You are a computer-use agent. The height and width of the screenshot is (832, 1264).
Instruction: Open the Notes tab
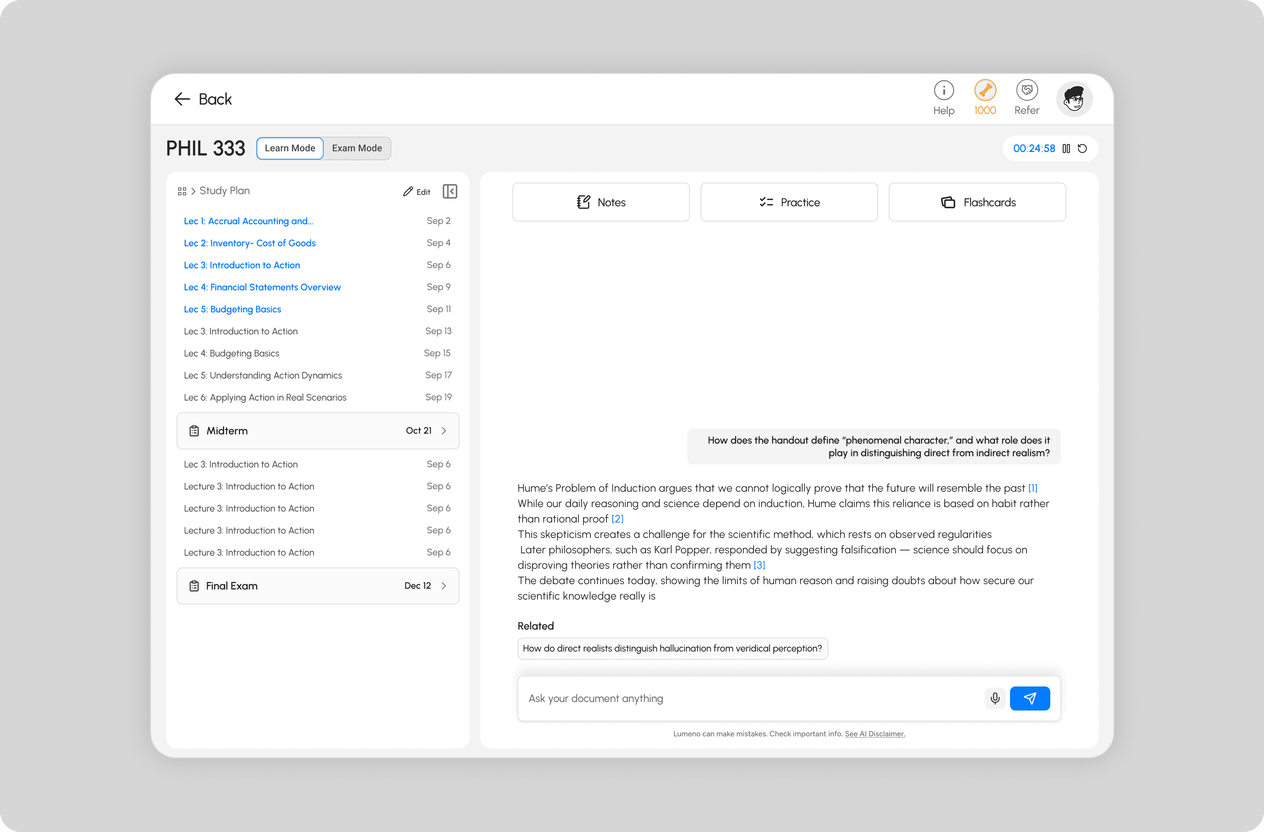tap(601, 202)
